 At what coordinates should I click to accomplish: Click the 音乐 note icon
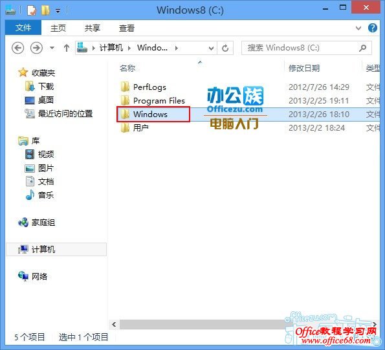[x=30, y=195]
